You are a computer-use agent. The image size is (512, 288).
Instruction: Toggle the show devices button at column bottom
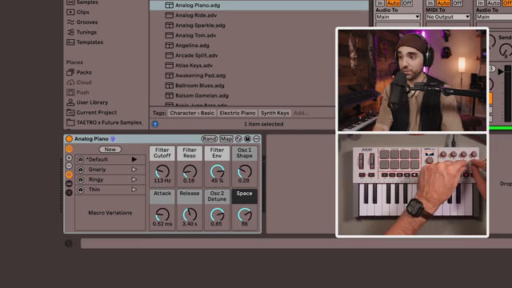[x=69, y=193]
